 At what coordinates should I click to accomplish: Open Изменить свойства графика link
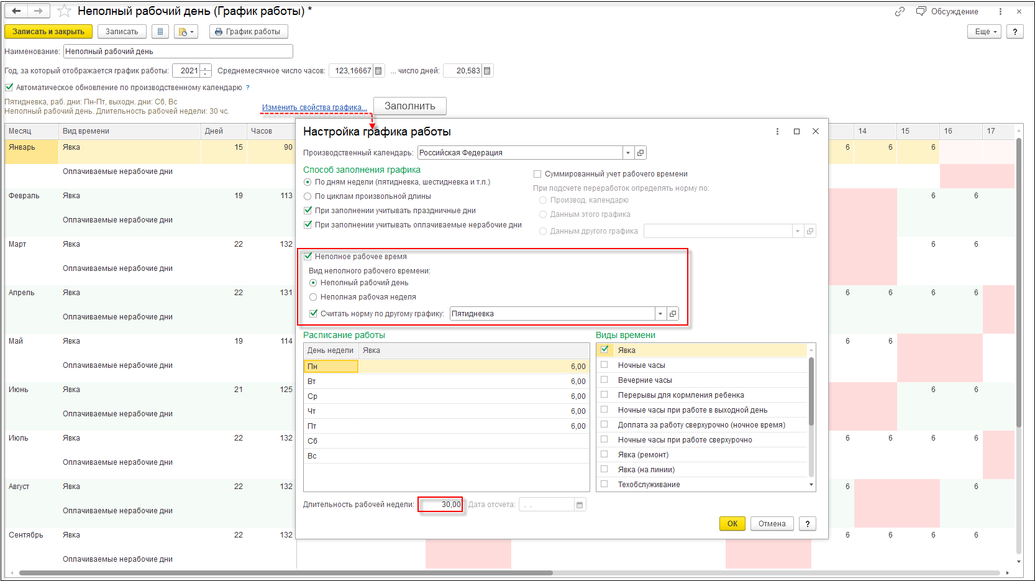tap(314, 108)
